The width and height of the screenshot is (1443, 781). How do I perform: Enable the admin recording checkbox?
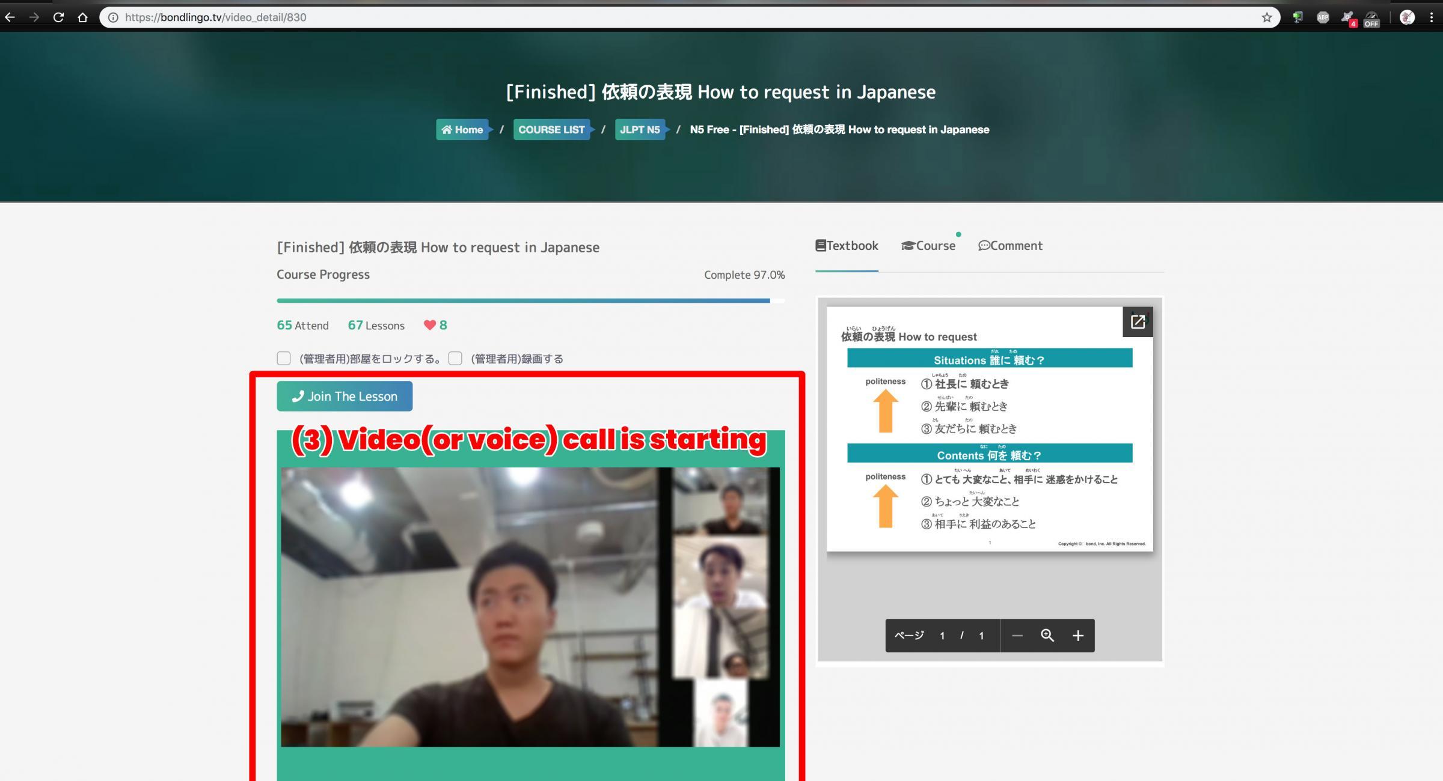455,359
